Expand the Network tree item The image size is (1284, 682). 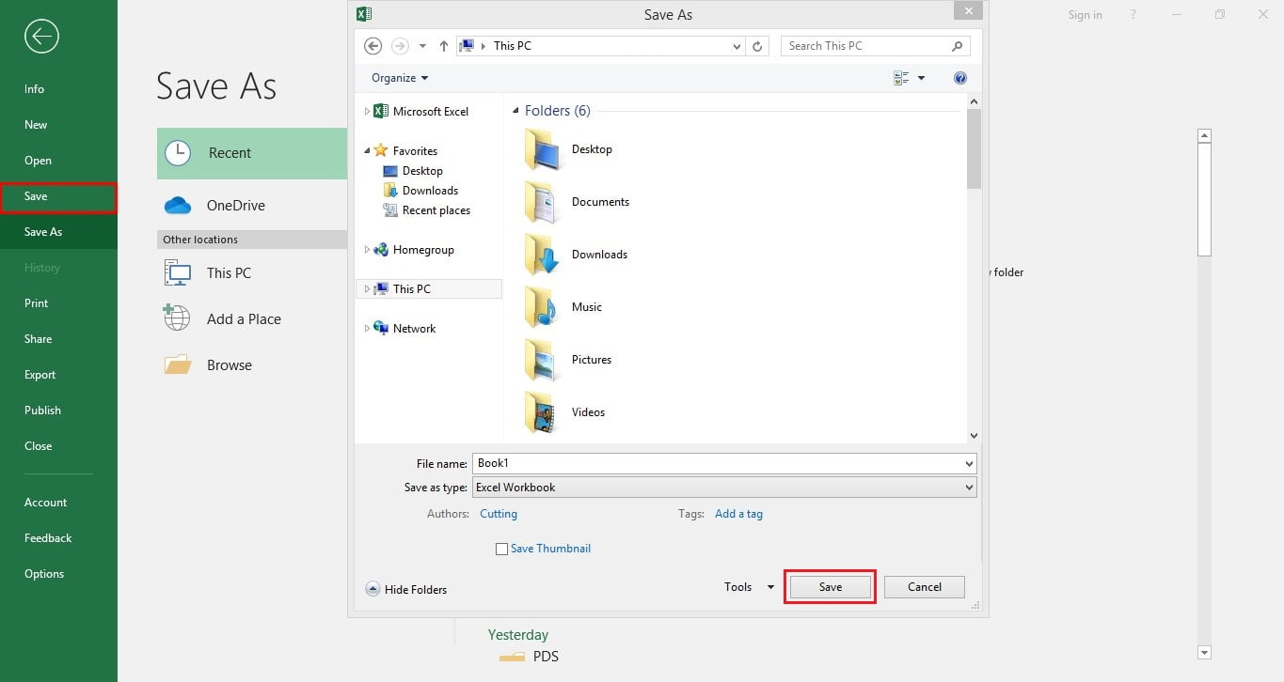[367, 328]
